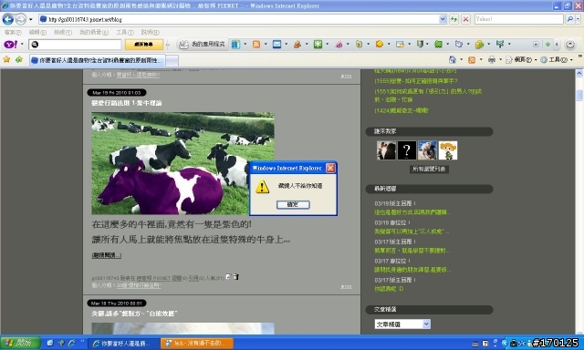Click the 所有誰來列表 button below avatars

429,170
